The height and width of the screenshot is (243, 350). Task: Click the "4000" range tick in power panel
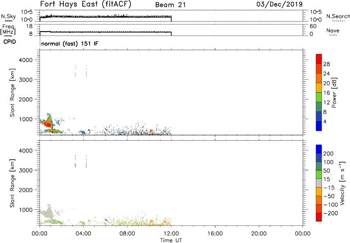point(26,60)
